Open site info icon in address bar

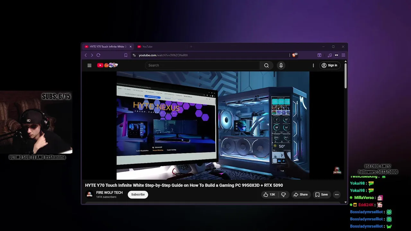click(x=134, y=55)
